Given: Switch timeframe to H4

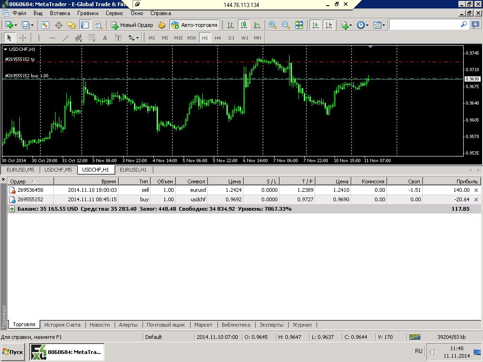Looking at the screenshot, I should tap(218, 38).
